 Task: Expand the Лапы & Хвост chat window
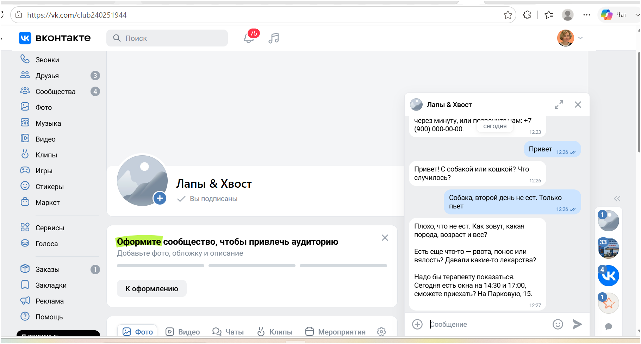[559, 105]
